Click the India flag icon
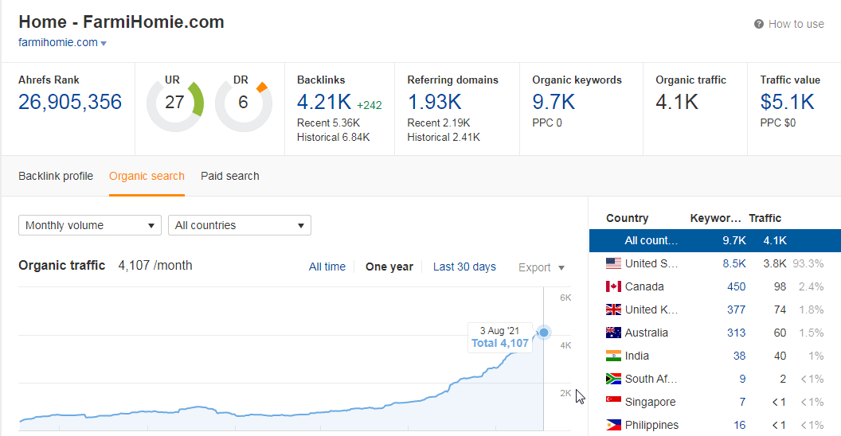 [613, 356]
